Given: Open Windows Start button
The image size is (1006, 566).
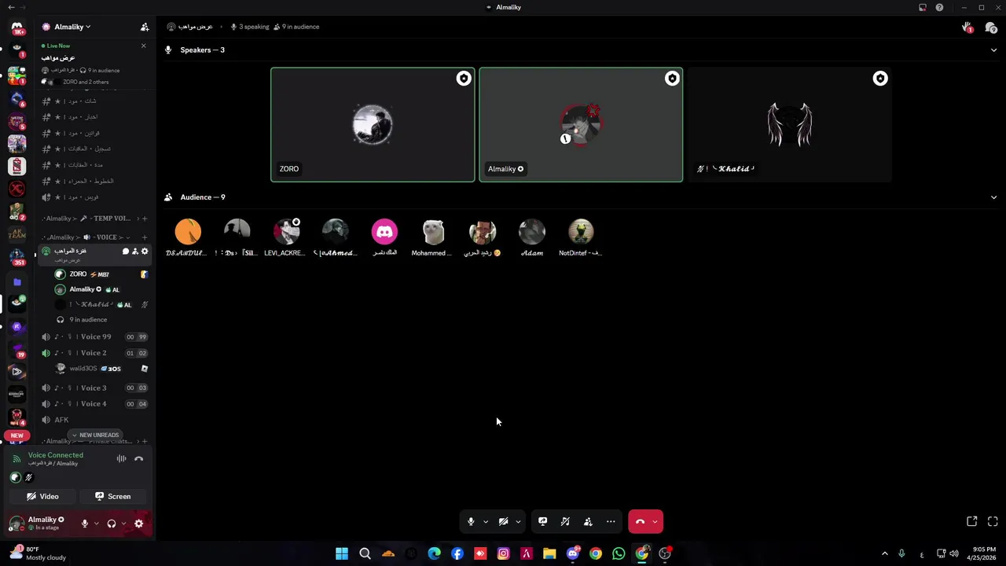Looking at the screenshot, I should (342, 553).
